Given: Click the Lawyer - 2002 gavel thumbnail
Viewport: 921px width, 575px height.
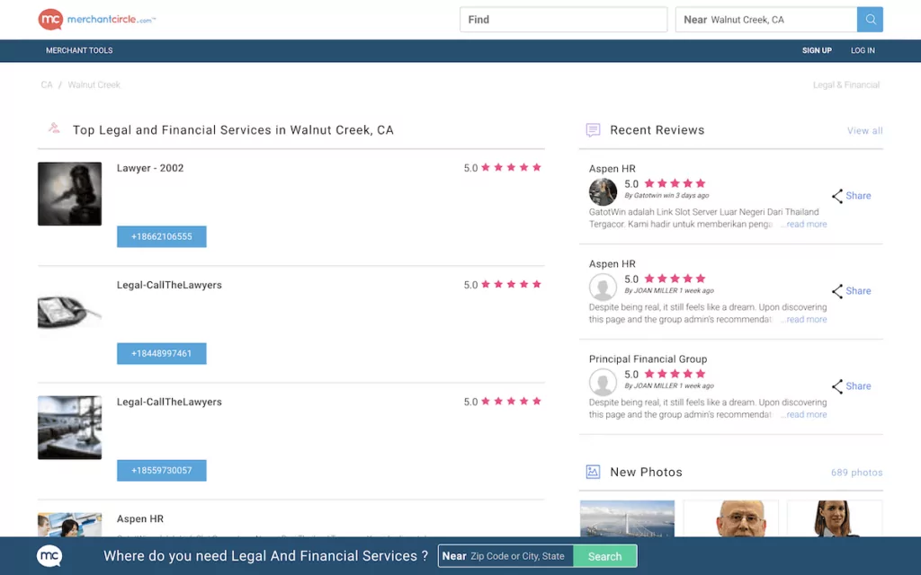Looking at the screenshot, I should (x=70, y=194).
